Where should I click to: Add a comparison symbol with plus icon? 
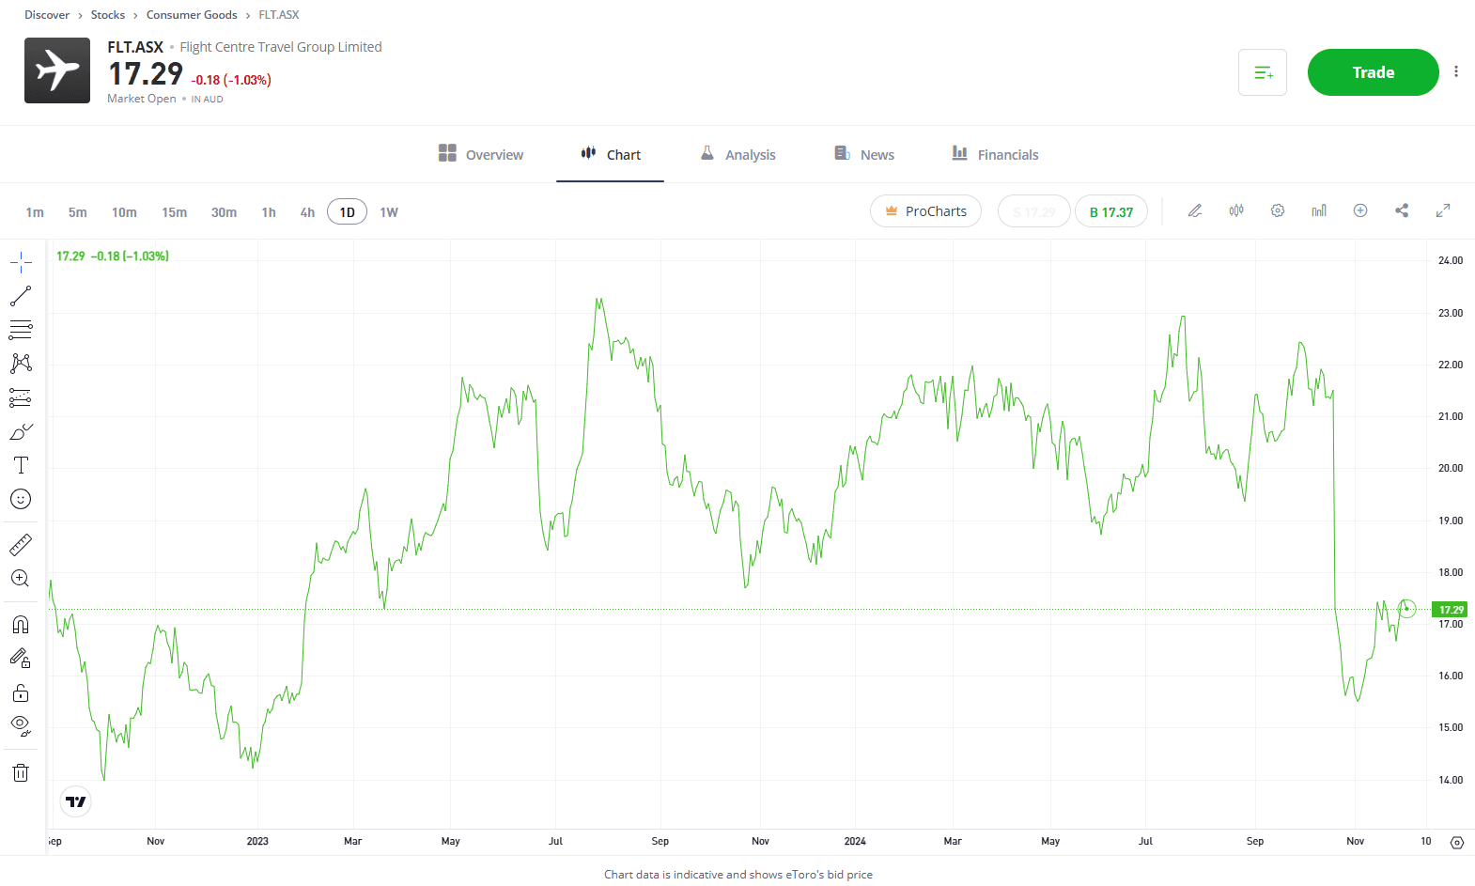1360,210
